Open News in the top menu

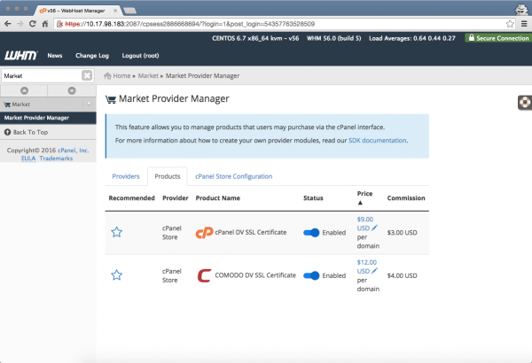55,55
